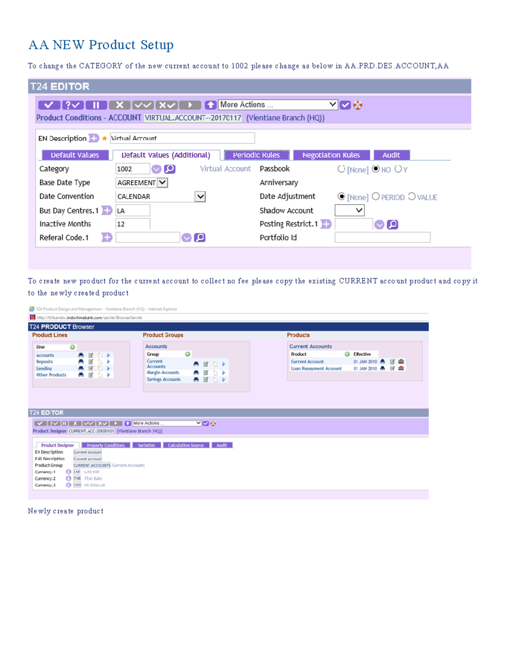
Task: Add new product Line with green plus
Action: click(73, 347)
